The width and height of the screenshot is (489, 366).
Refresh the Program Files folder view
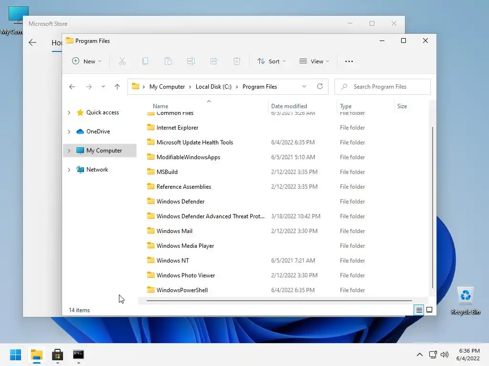pyautogui.click(x=320, y=87)
